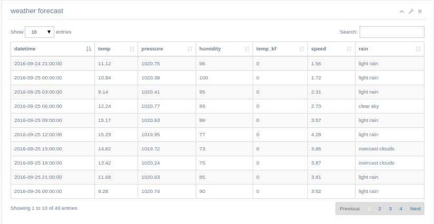
Task: Click speed value 2.73
Action: pyautogui.click(x=316, y=106)
